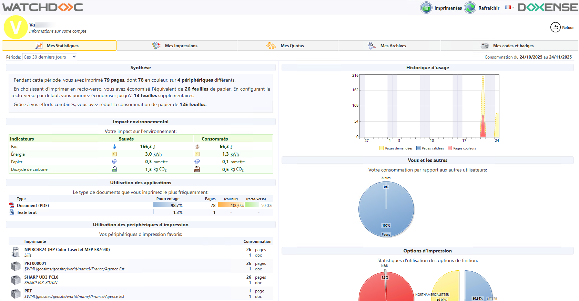The width and height of the screenshot is (579, 301).
Task: Click the PDF document type icon
Action: tap(12, 205)
